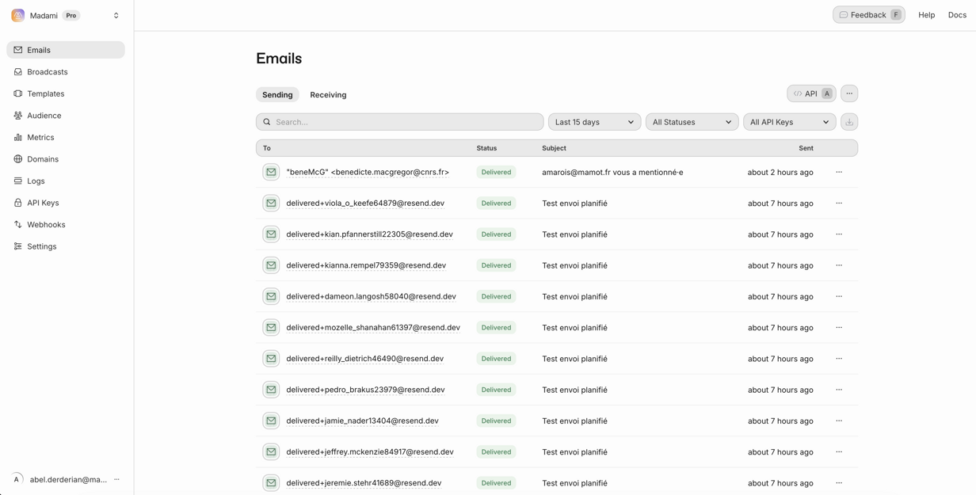
Task: Select the Sending tab
Action: click(277, 95)
